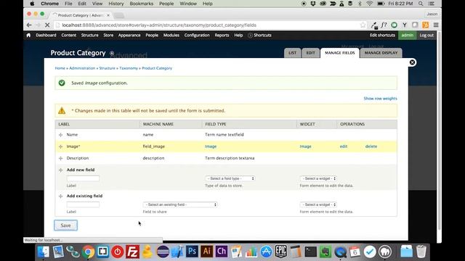
Task: Click the drag handle for Add new field
Action: (x=61, y=170)
